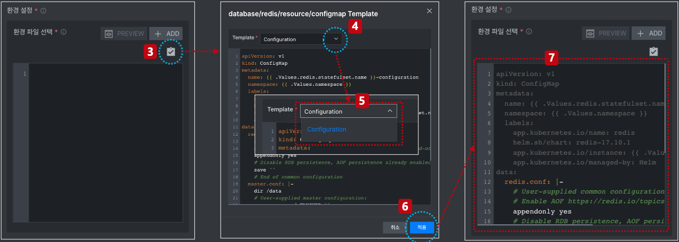Click the ADD button in left panel

(x=166, y=34)
